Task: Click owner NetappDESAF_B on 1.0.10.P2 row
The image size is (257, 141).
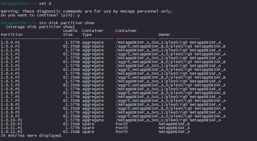Action: coord(174,124)
